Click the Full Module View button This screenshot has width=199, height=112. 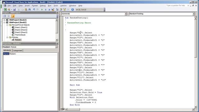63,109
